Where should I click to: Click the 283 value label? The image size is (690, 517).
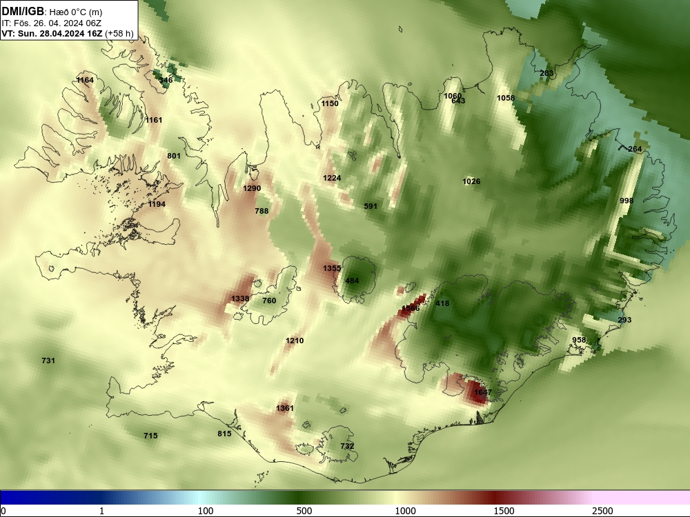point(546,74)
